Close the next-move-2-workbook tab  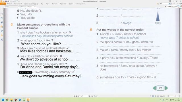[35, 7]
